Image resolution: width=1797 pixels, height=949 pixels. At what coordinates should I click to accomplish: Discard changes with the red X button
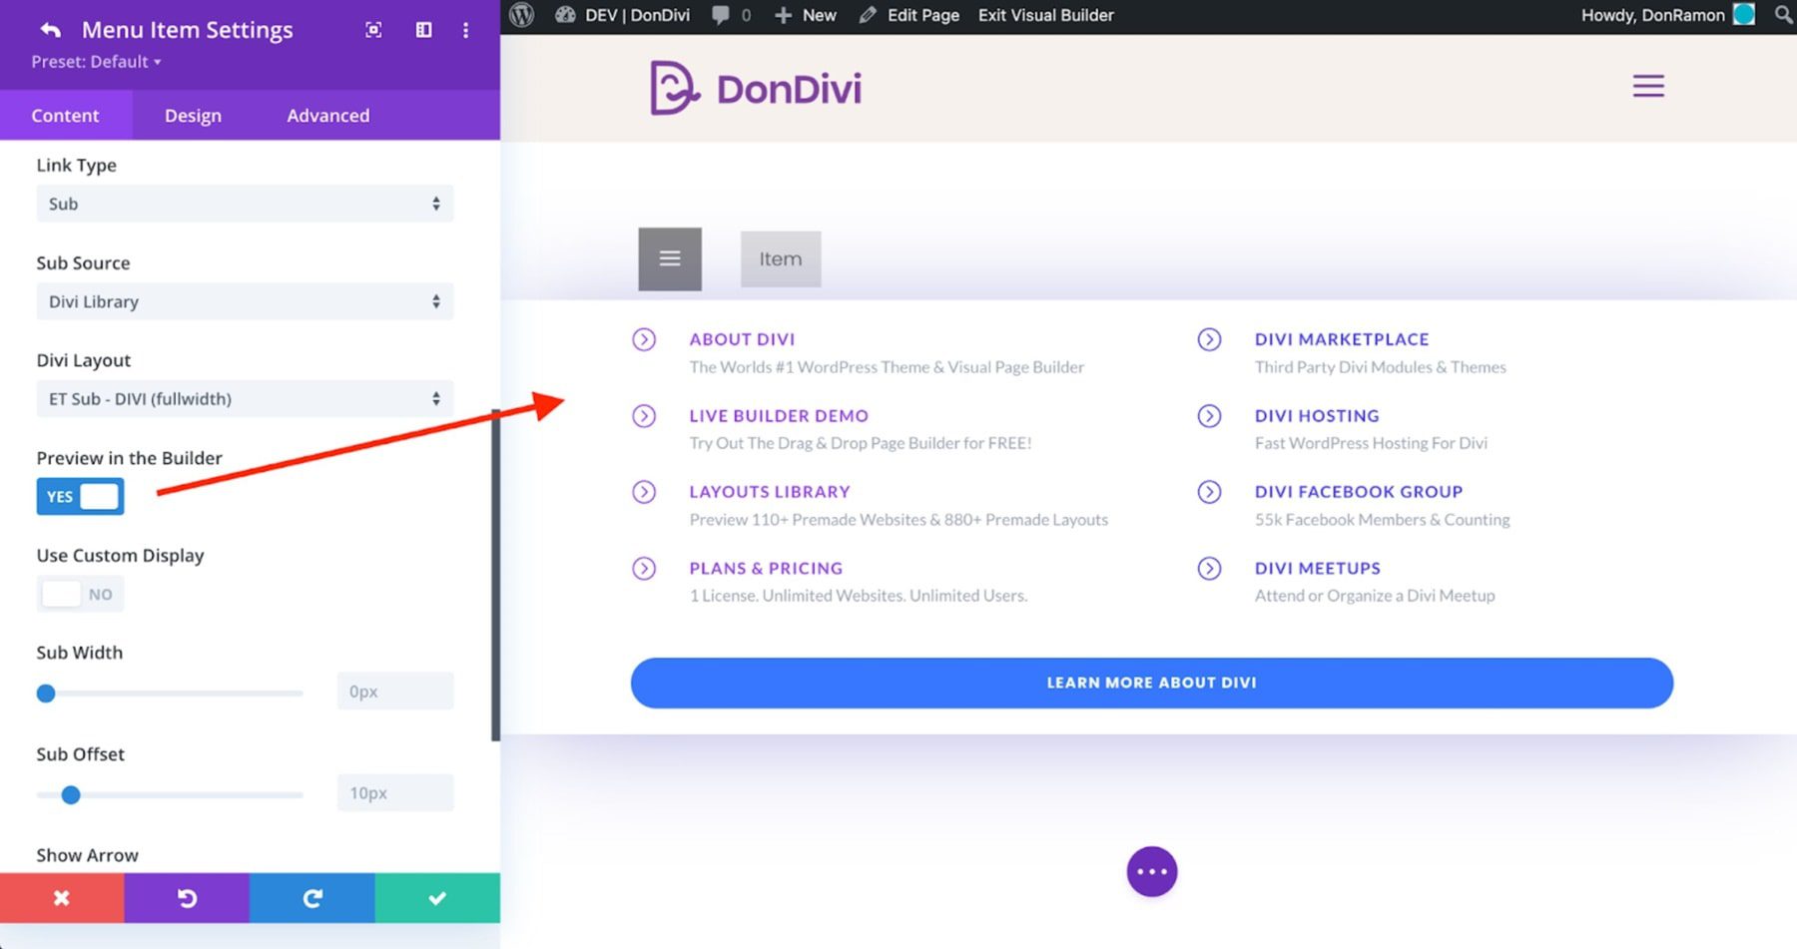62,898
